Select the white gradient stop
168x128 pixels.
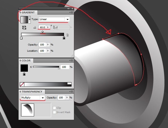click(21, 38)
